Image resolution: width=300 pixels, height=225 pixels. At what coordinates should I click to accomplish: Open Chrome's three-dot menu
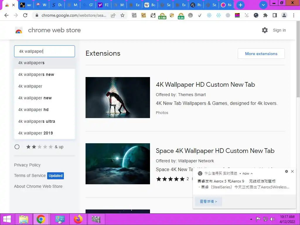coord(294,15)
